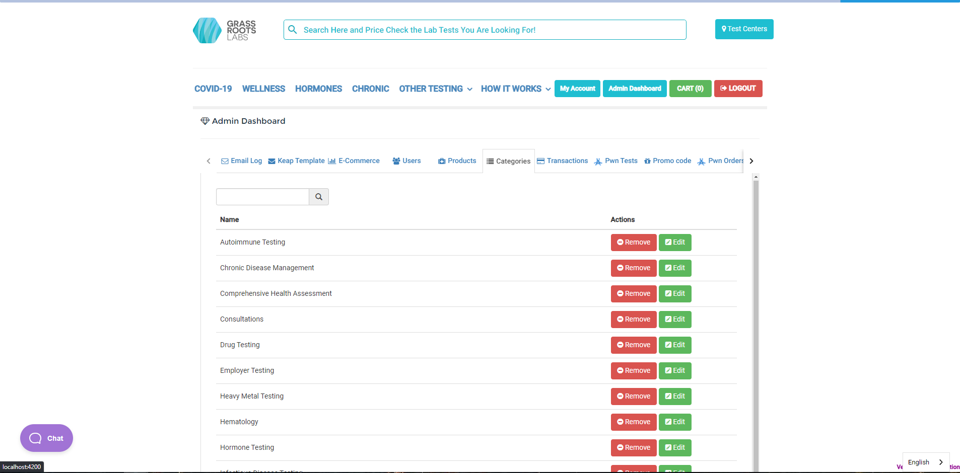Edit the Employer Testing category
This screenshot has height=473, width=960.
pyautogui.click(x=675, y=371)
